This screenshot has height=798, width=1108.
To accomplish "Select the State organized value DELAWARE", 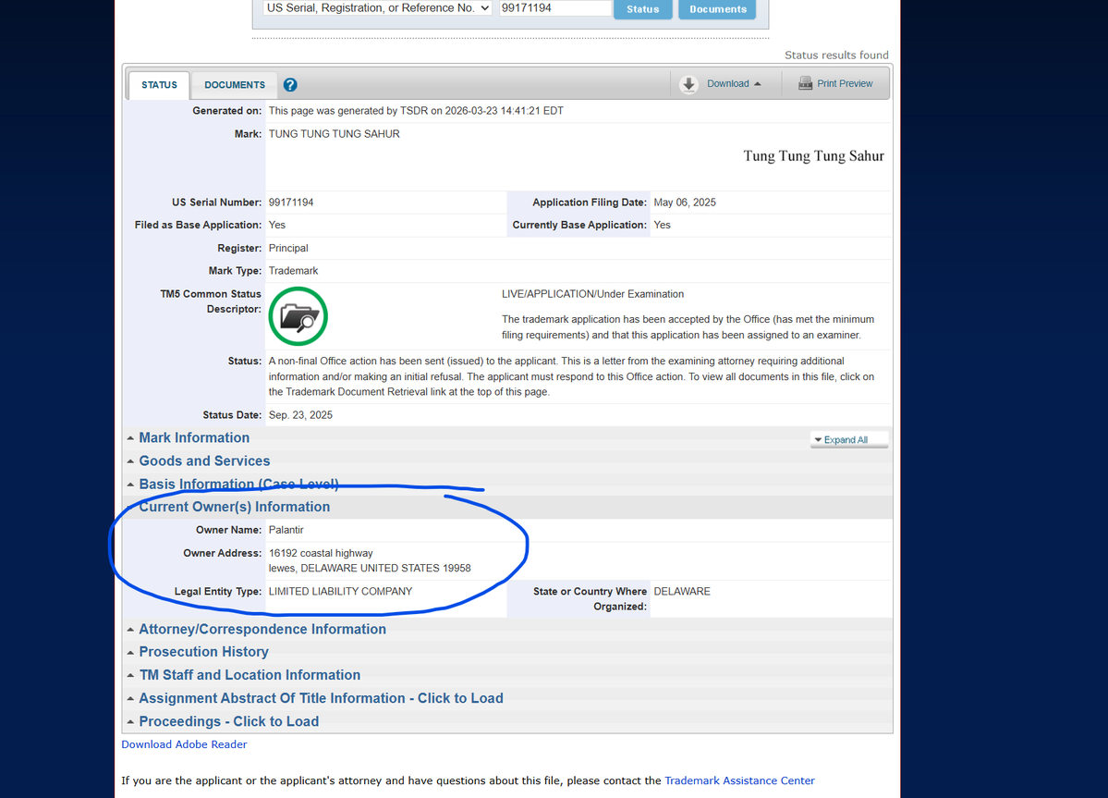I will coord(682,591).
